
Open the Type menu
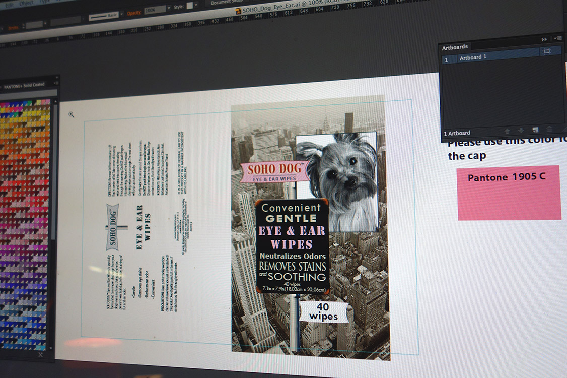point(45,2)
